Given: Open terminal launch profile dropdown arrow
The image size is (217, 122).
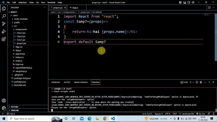Looking at the screenshot, I should [193, 82].
